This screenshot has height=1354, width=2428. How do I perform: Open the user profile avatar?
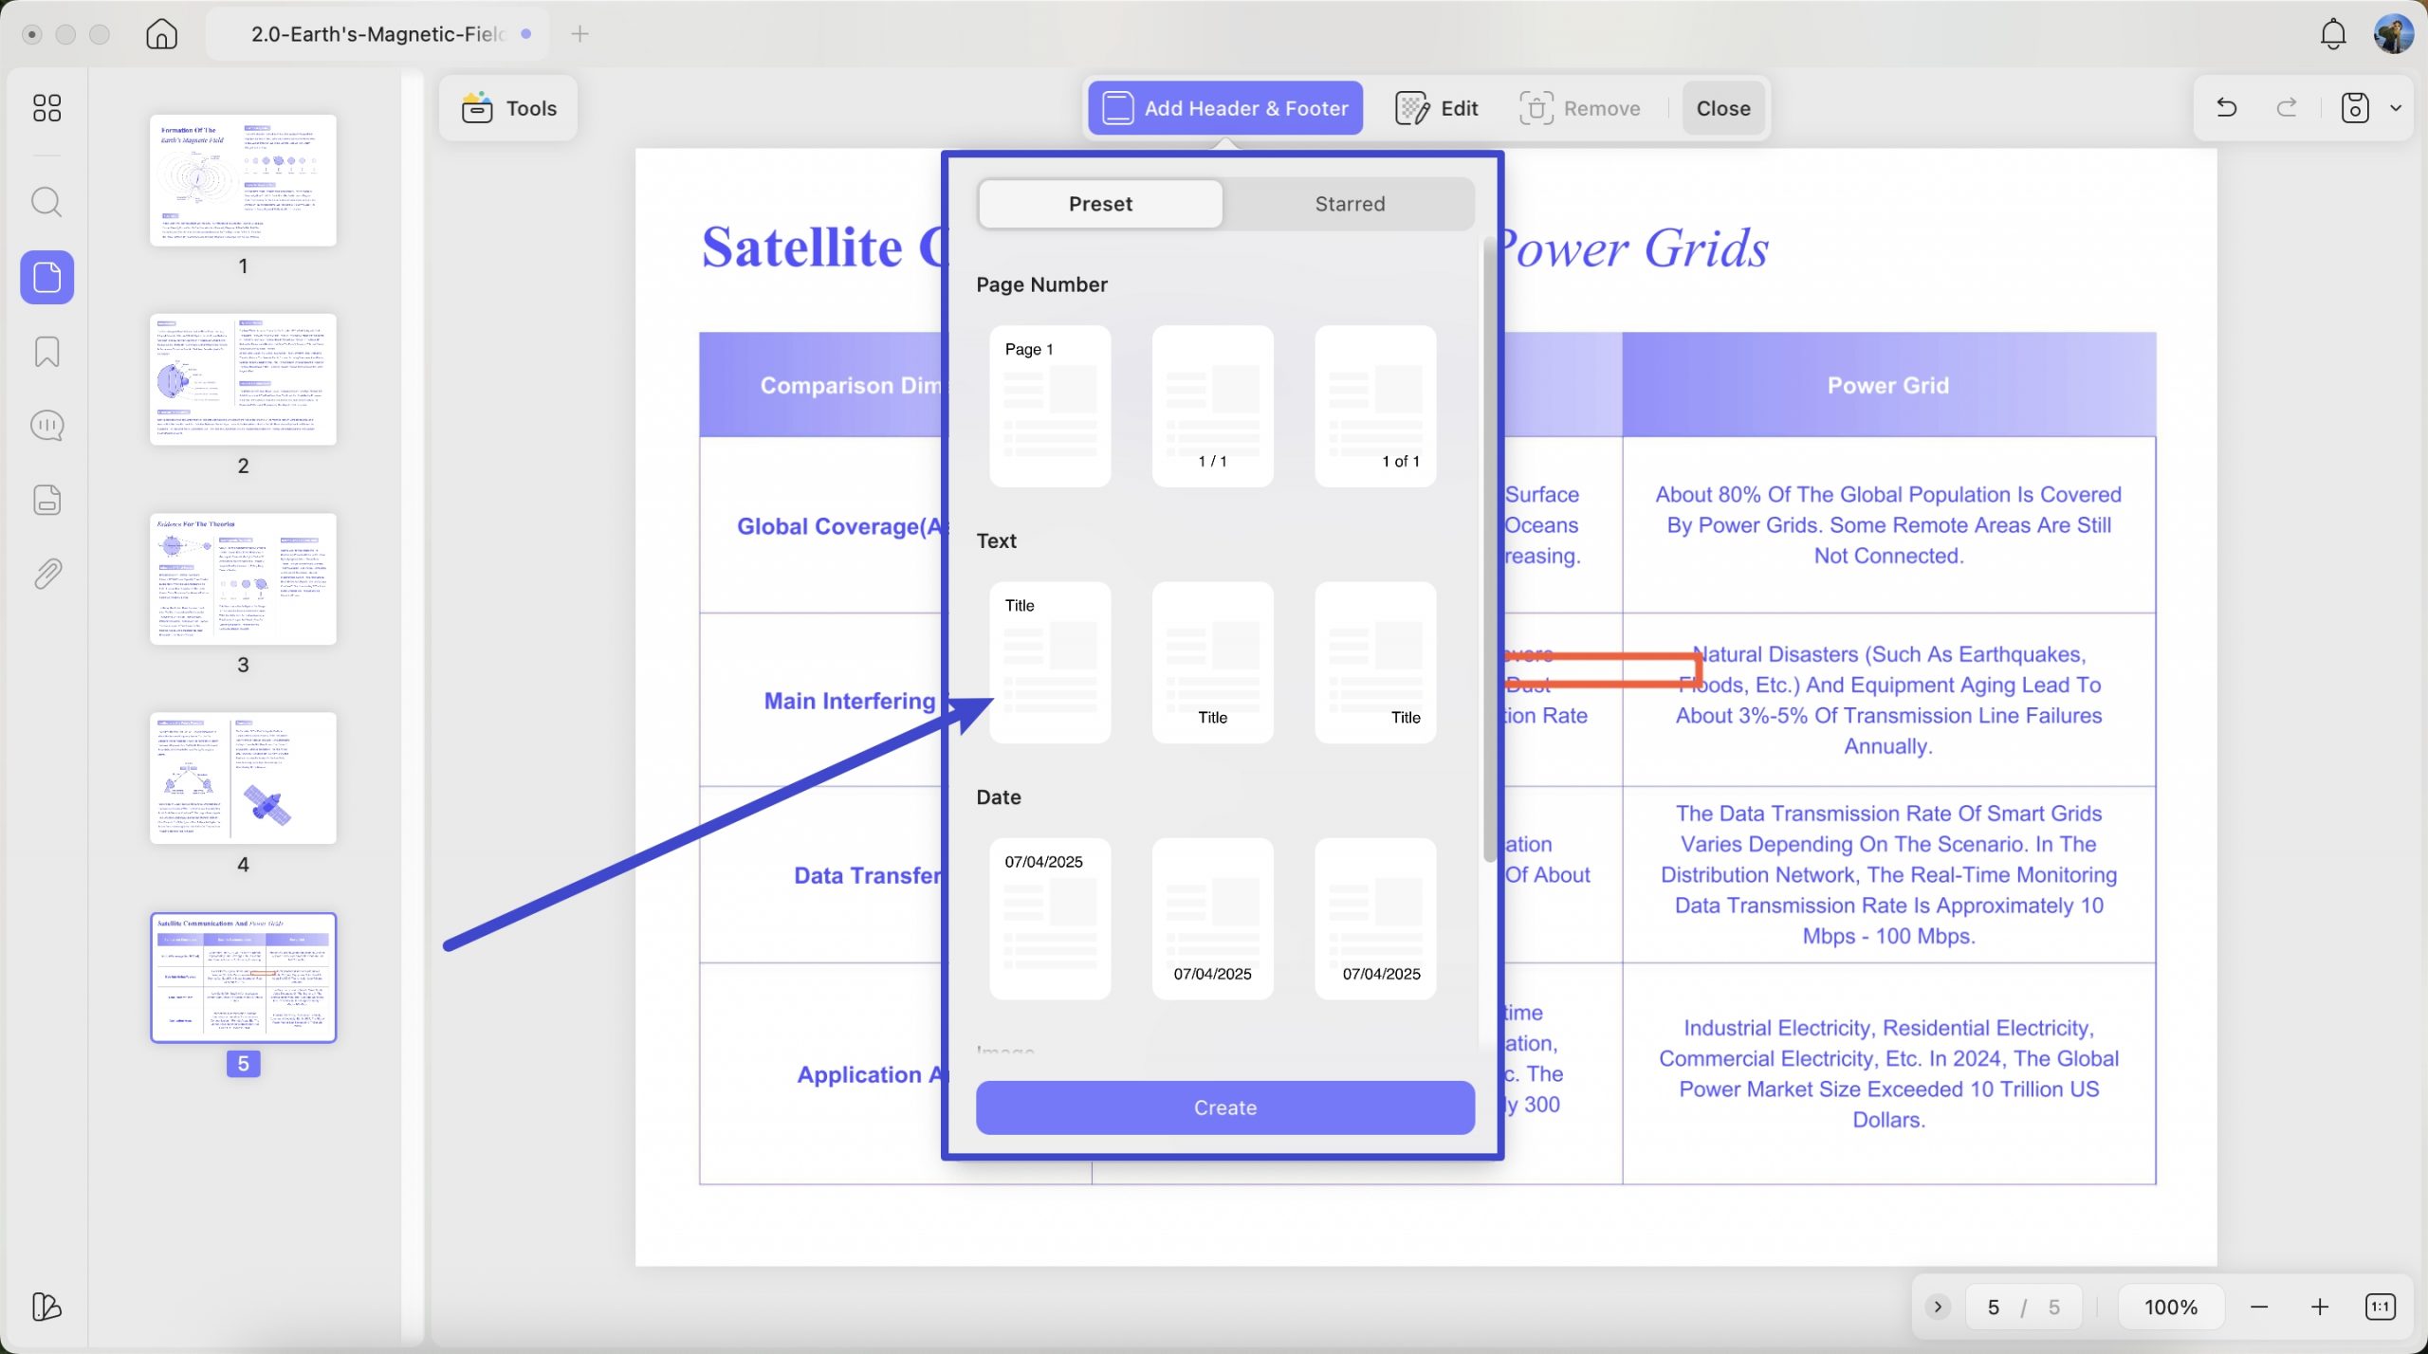[x=2393, y=34]
